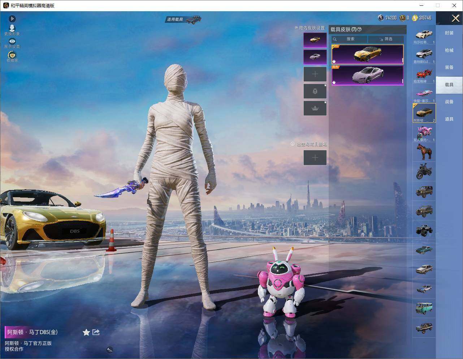Select the gold Aston Martin skin card

click(367, 55)
